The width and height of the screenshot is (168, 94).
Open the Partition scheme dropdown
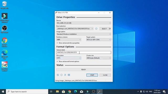pyautogui.click(x=69, y=39)
